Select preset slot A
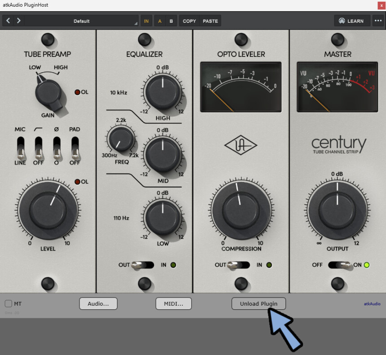This screenshot has height=355, width=386. point(160,21)
